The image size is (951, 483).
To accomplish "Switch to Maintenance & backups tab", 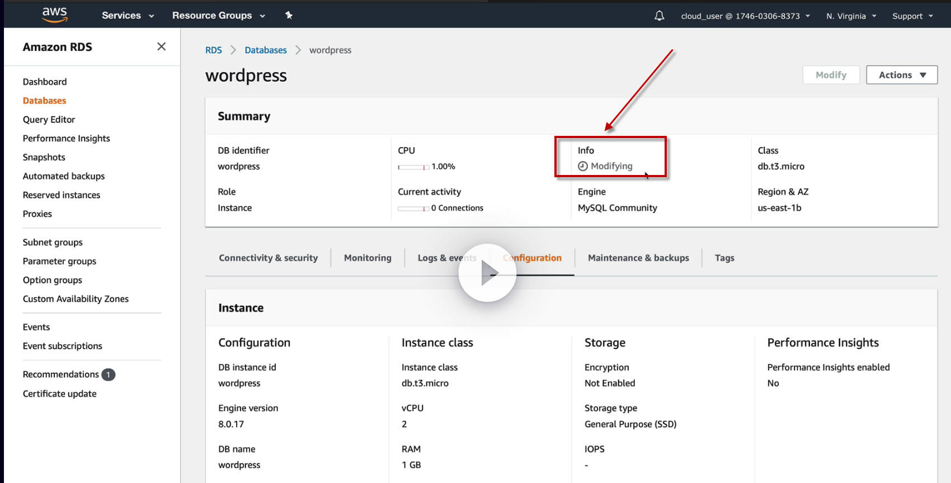I will 638,258.
